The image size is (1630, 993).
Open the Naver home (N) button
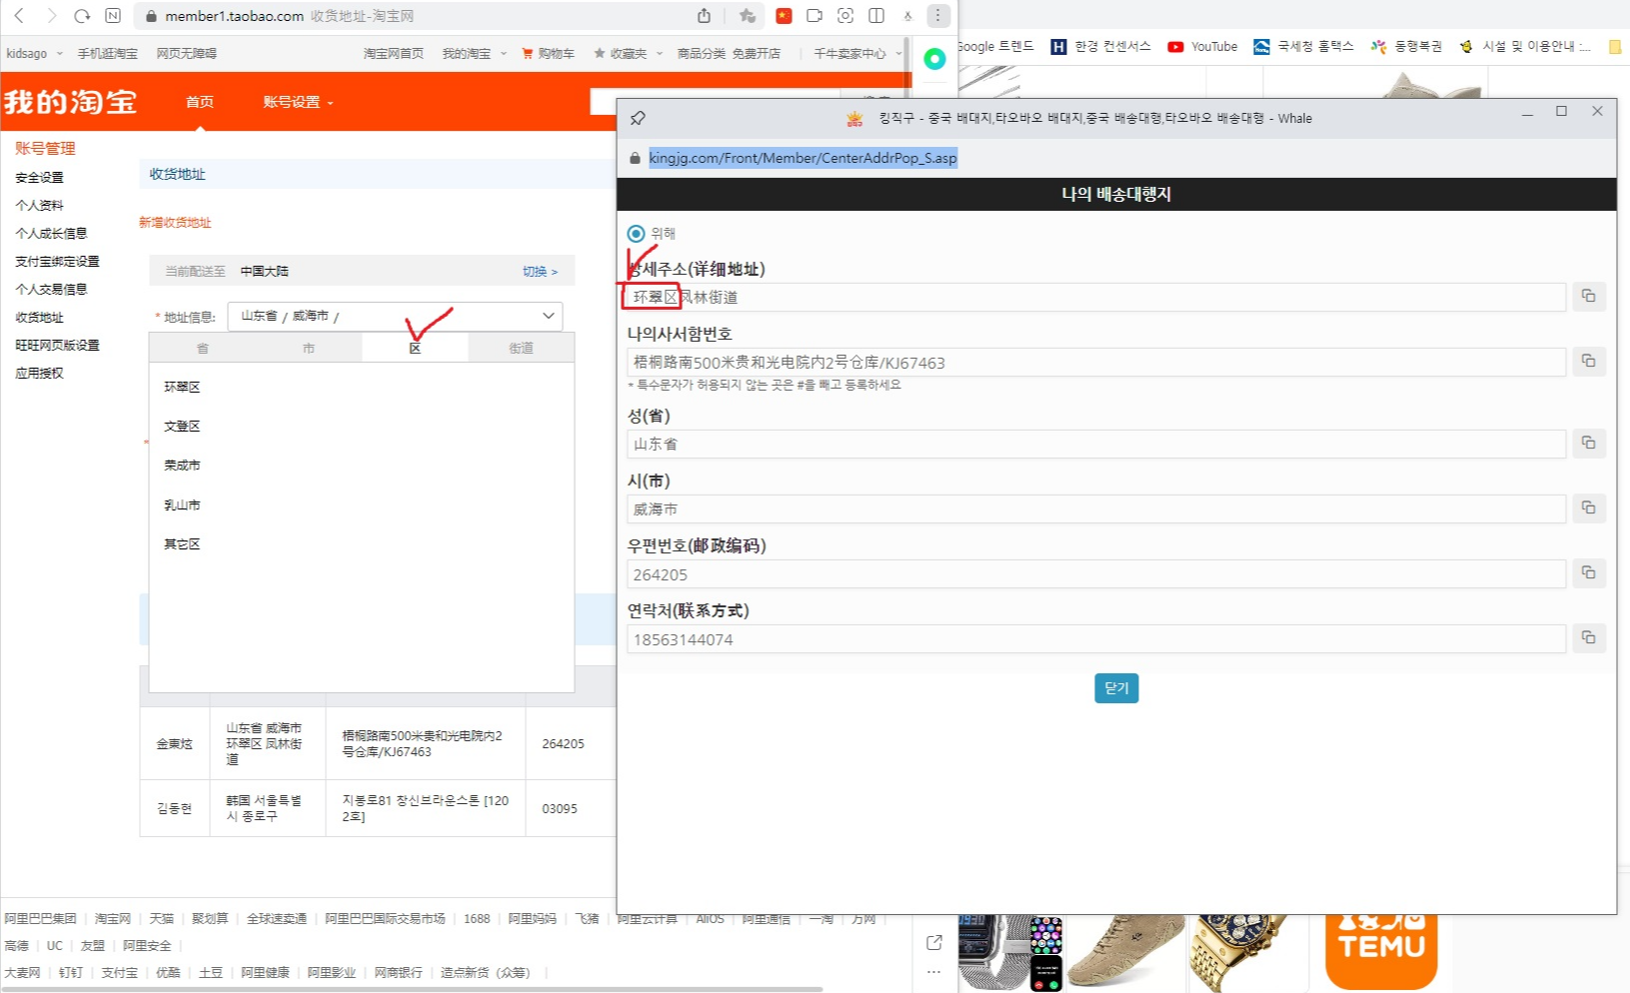pyautogui.click(x=113, y=16)
